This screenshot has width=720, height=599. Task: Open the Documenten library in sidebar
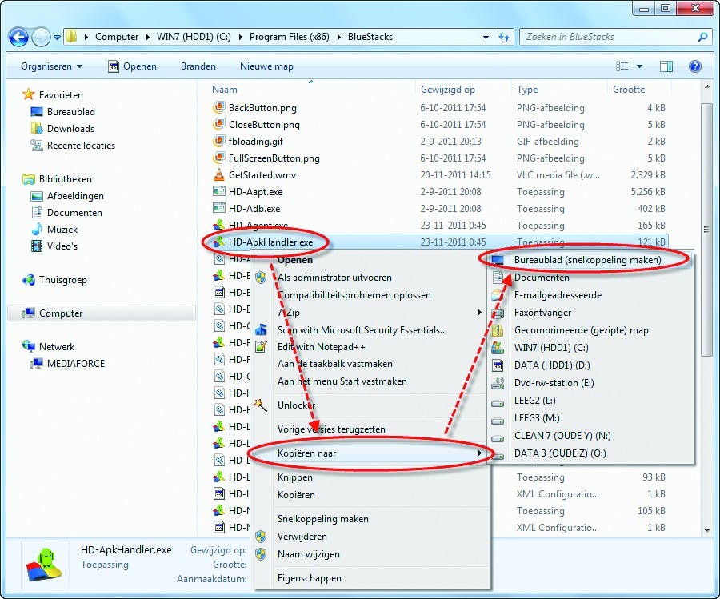pyautogui.click(x=74, y=213)
